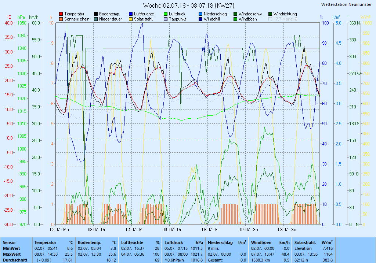This screenshot has width=376, height=263.
Task: Click the 04.07. Mi date label
Action: [135, 230]
